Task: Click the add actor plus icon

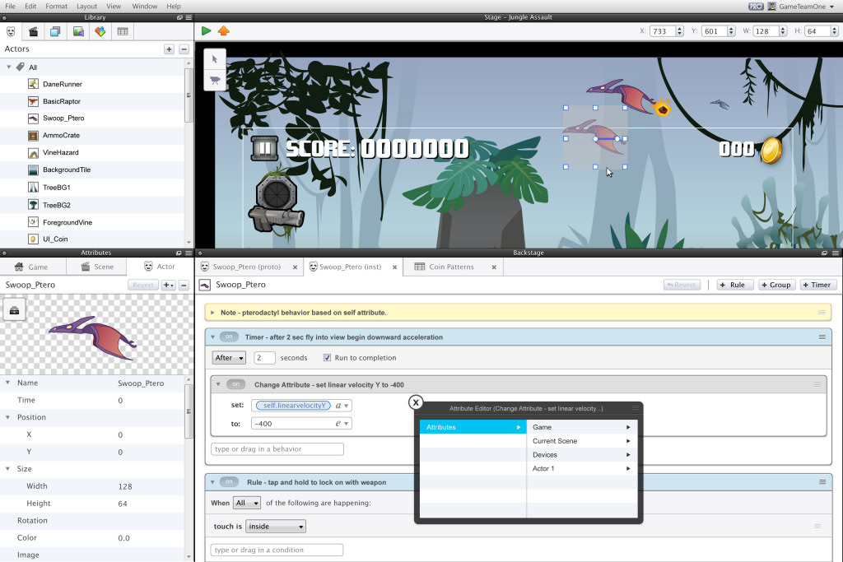Action: click(x=169, y=49)
